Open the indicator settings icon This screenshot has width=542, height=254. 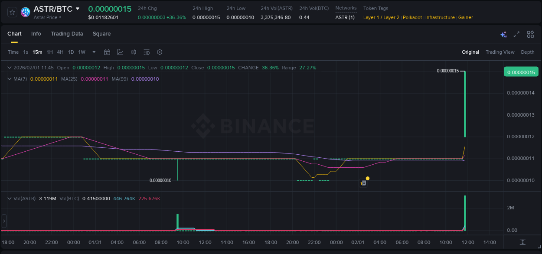pyautogui.click(x=147, y=52)
